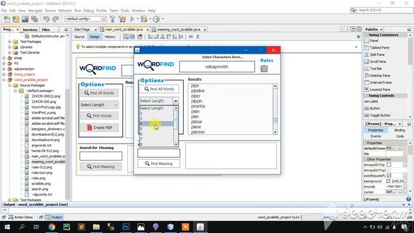
Task: Collapse the word_scrabble_project node
Action: point(4,80)
